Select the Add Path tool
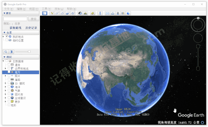This screenshot has width=208, height=127. (62, 13)
